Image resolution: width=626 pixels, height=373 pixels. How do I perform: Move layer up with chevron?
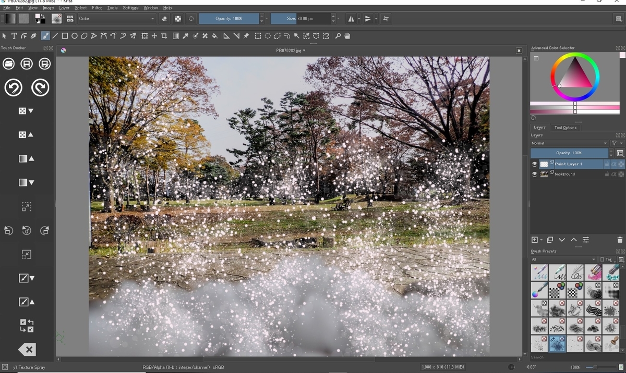(574, 240)
